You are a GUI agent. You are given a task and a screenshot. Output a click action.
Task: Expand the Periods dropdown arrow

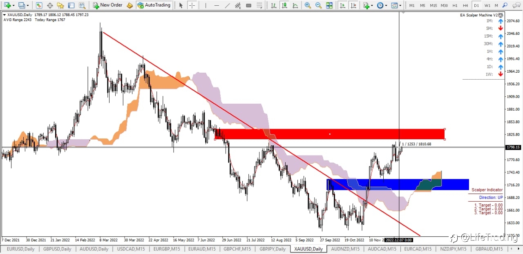click(387, 6)
